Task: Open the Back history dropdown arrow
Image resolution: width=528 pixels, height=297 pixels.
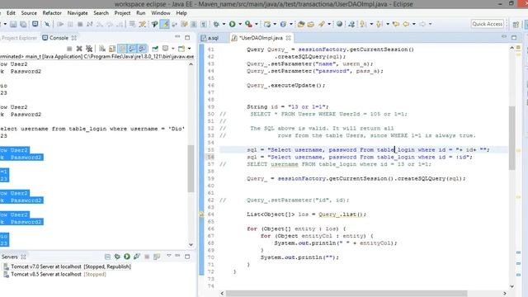Action: tap(414, 24)
